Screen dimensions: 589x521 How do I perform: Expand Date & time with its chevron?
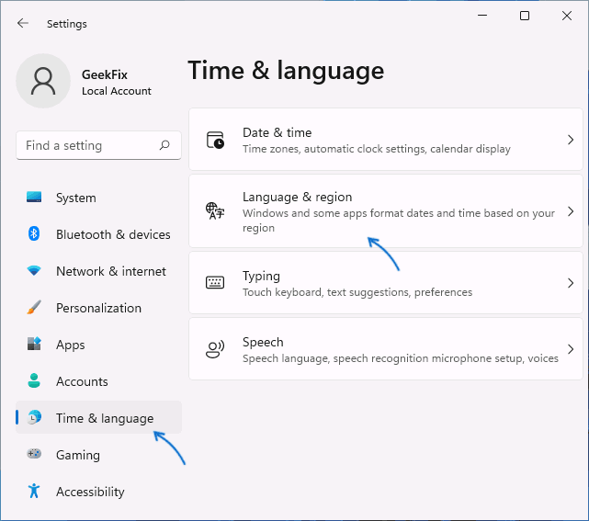coord(571,140)
